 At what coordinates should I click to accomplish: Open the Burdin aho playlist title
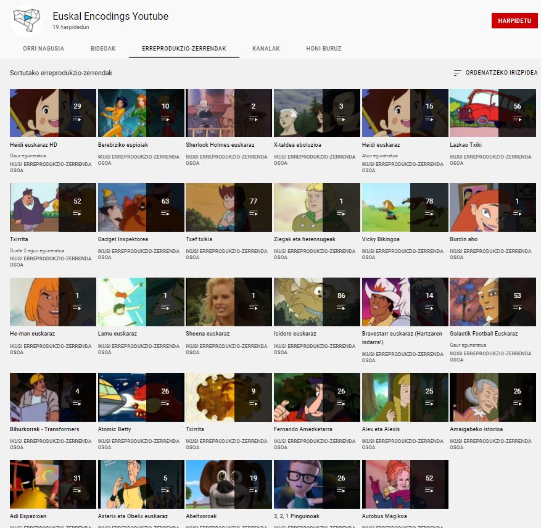click(x=463, y=239)
